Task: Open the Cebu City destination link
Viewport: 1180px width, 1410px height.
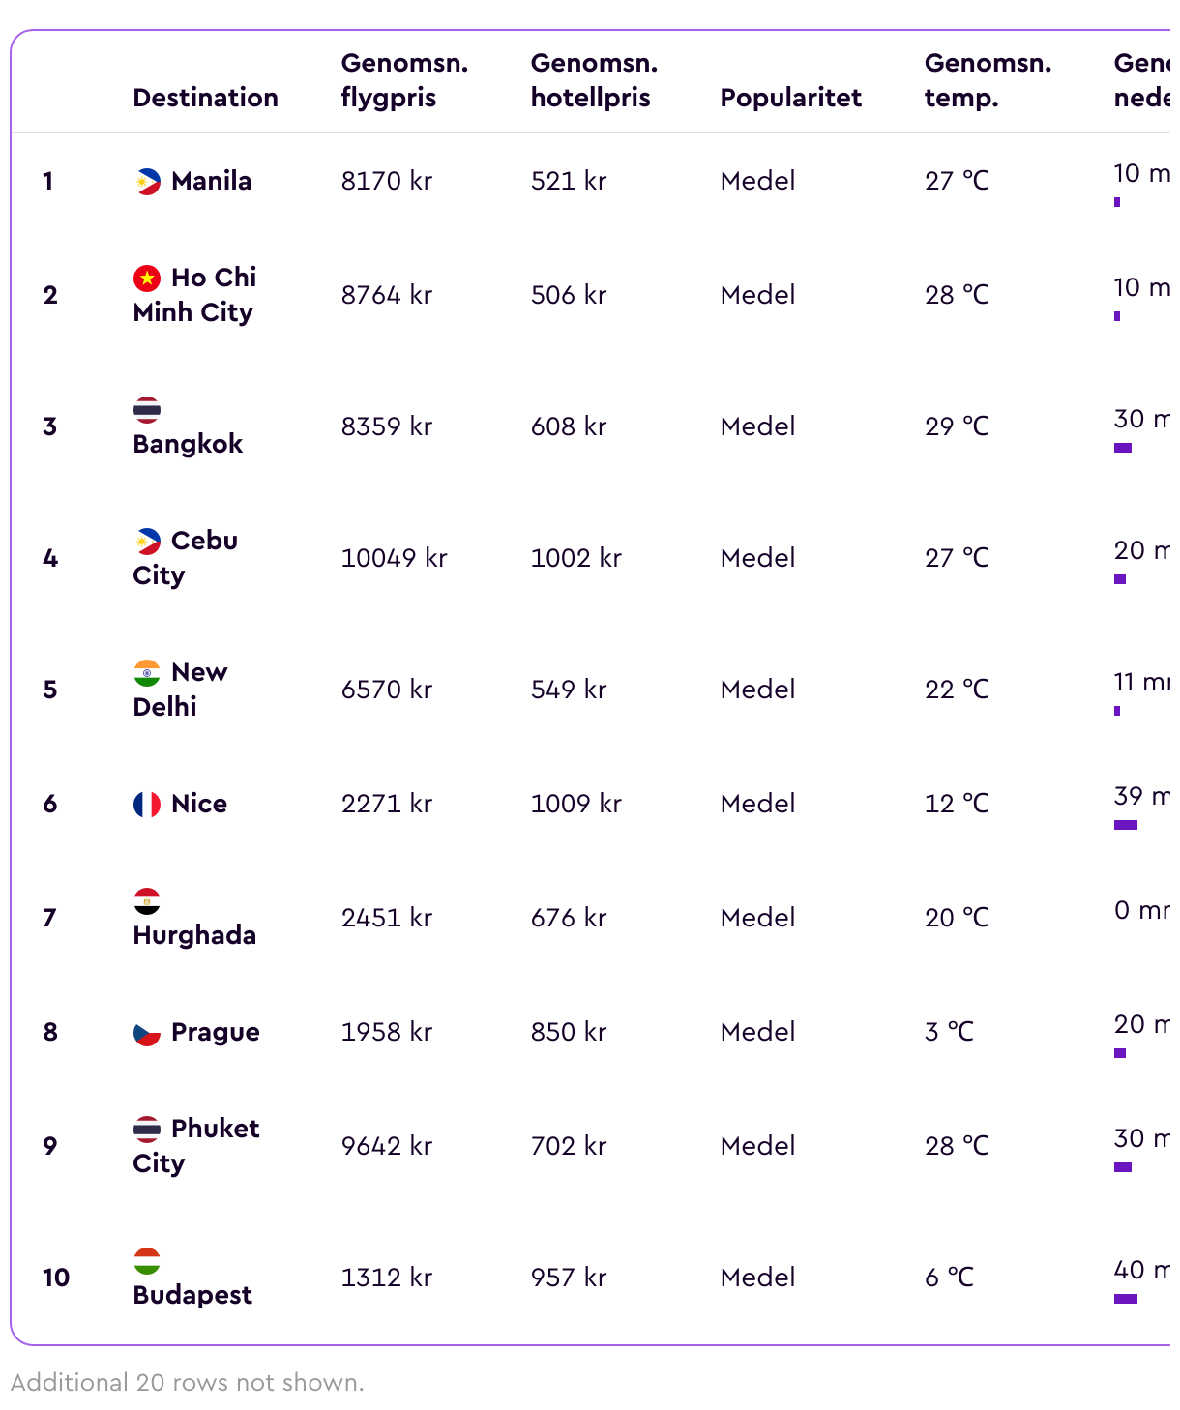Action: click(x=186, y=558)
